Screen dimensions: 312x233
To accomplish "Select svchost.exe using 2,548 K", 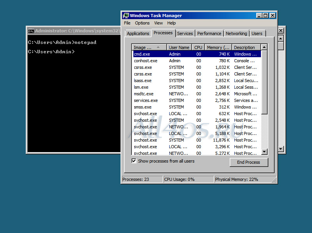I will point(197,120).
